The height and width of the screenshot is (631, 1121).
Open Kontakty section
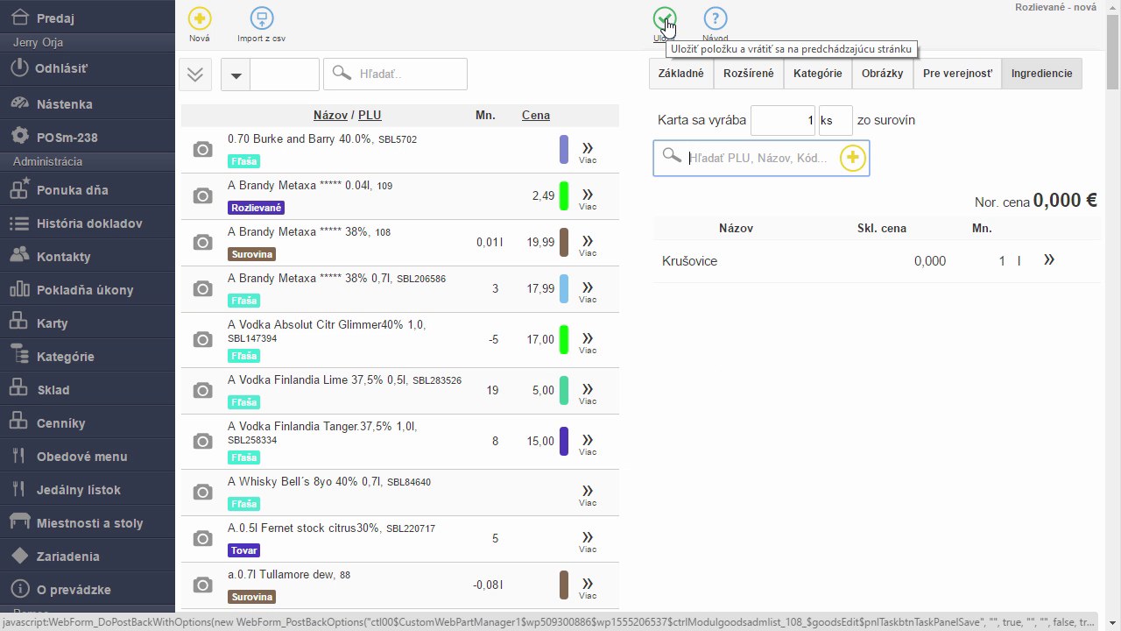[88, 256]
